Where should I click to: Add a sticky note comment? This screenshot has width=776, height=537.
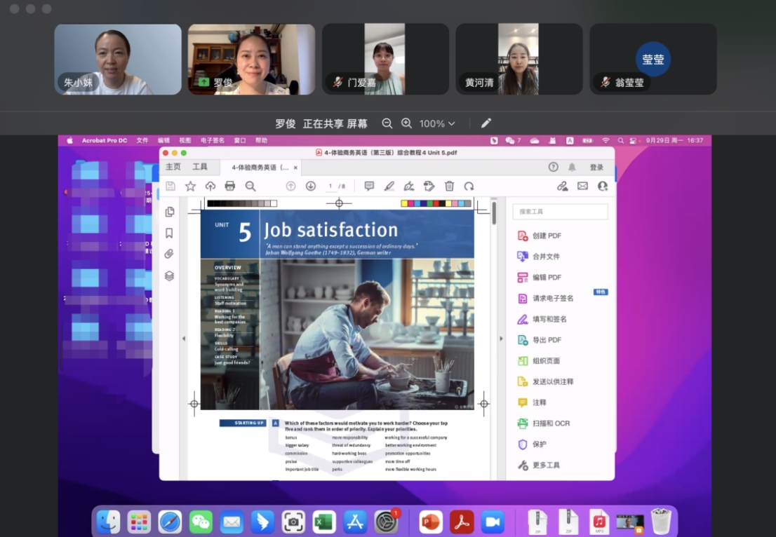369,186
